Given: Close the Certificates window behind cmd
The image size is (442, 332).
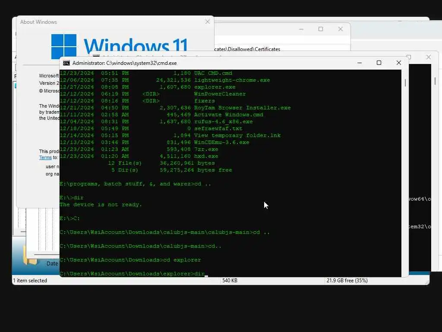Looking at the screenshot, I should [x=340, y=29].
